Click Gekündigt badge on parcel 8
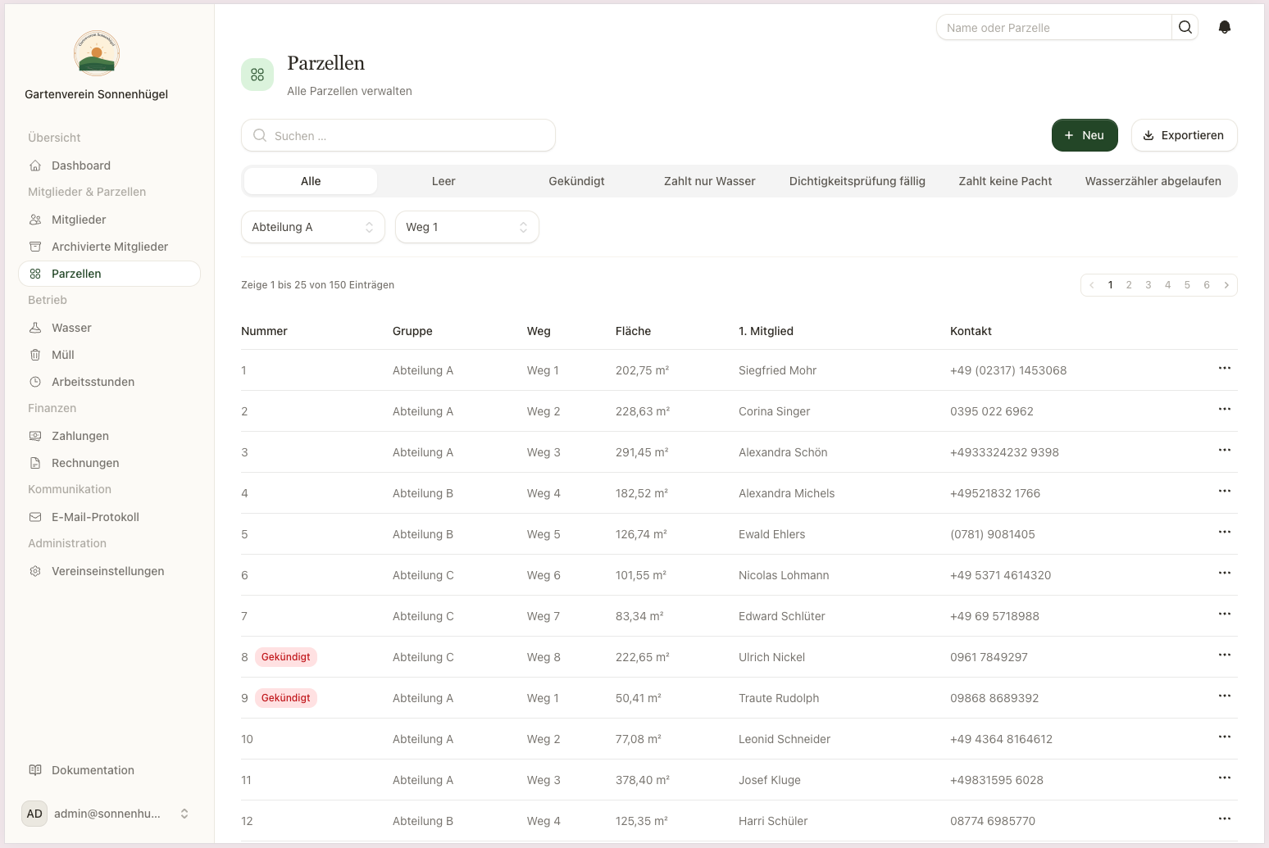This screenshot has width=1269, height=848. (x=286, y=657)
